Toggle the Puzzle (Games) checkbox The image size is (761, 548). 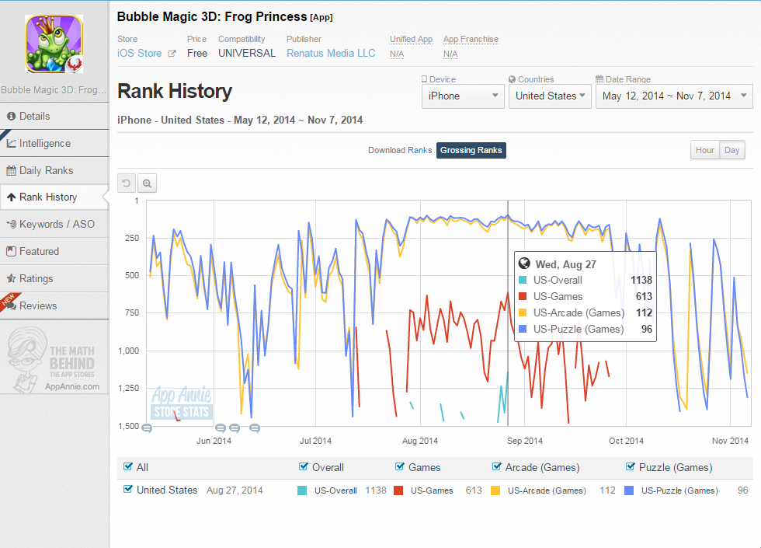tap(631, 466)
